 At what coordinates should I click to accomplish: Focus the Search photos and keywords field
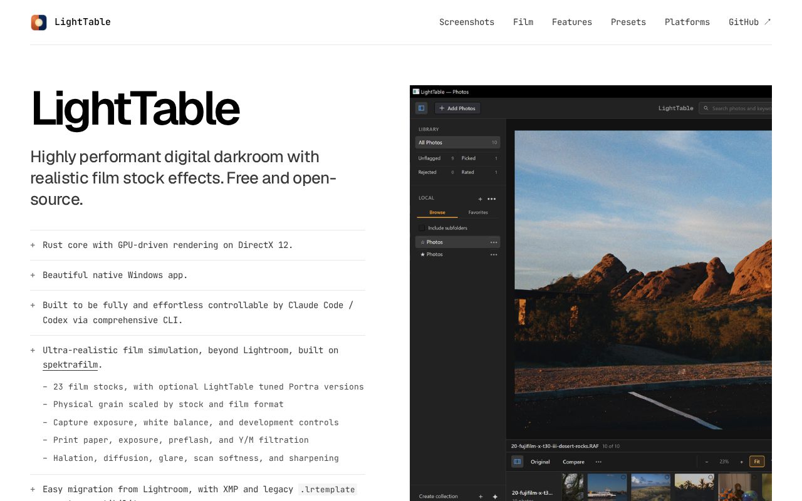click(736, 108)
